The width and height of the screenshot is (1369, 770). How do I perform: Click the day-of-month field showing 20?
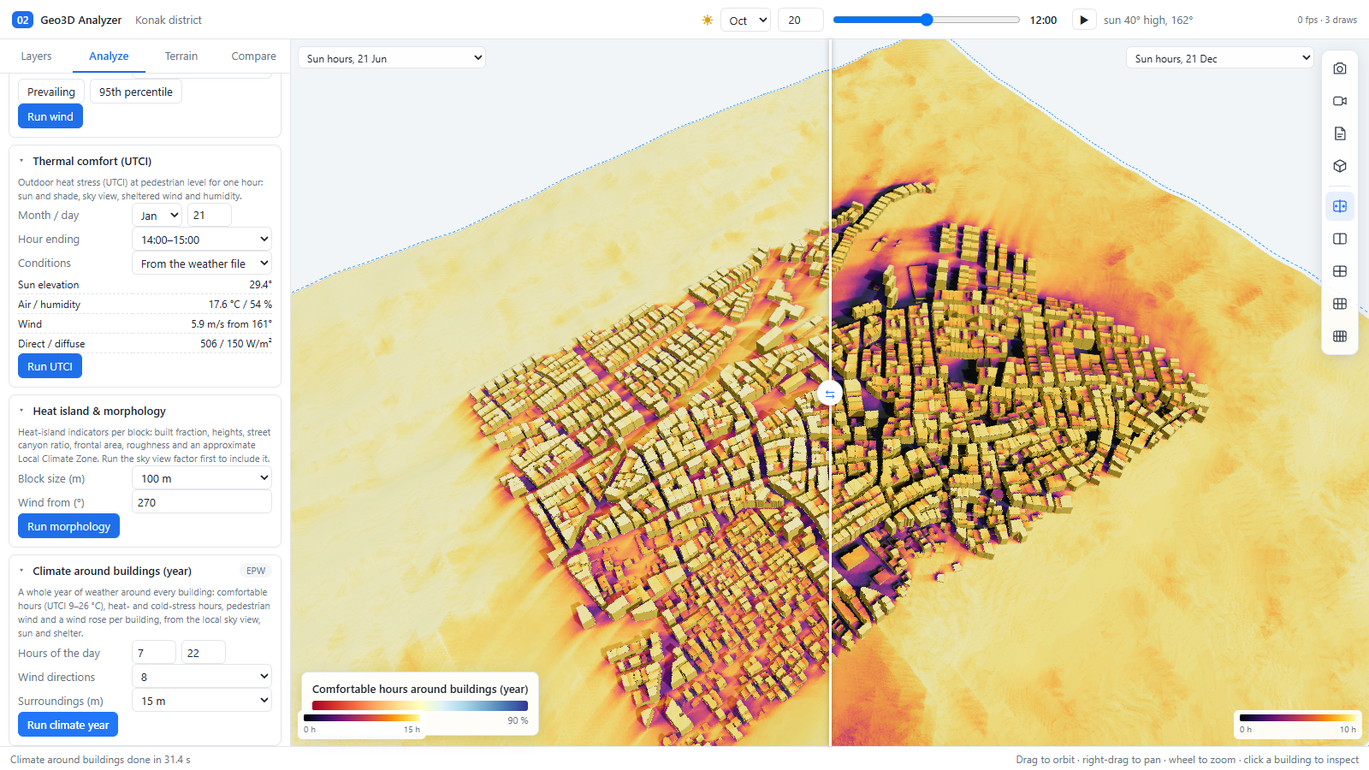pos(800,20)
